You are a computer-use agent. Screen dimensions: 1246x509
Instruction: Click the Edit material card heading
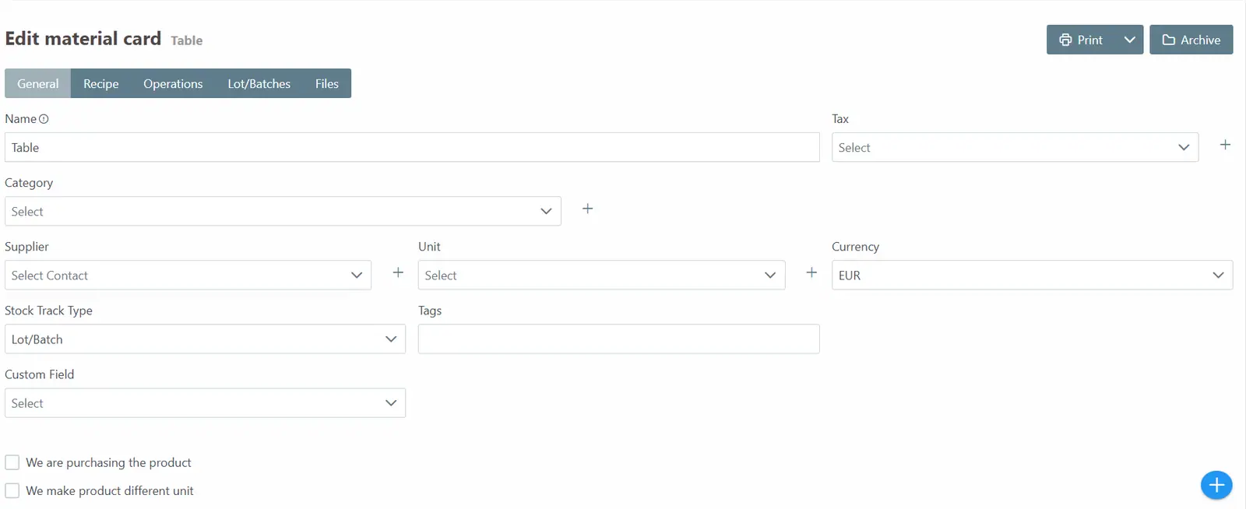pyautogui.click(x=83, y=38)
